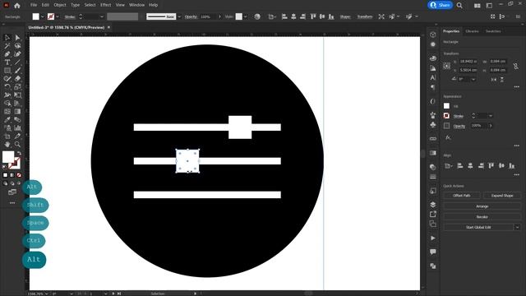This screenshot has width=526, height=296.
Task: Click the Recolor button
Action: (x=482, y=217)
